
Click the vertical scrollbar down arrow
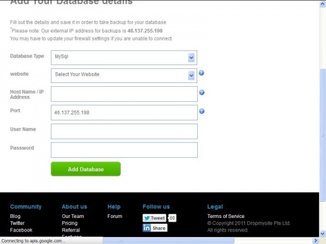pos(323,234)
